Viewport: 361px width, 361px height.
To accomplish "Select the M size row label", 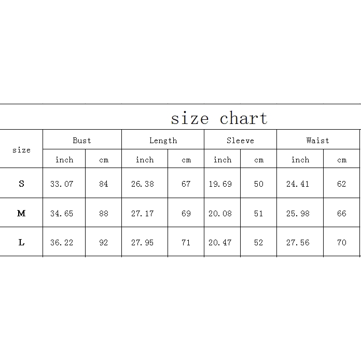I will pyautogui.click(x=21, y=213).
